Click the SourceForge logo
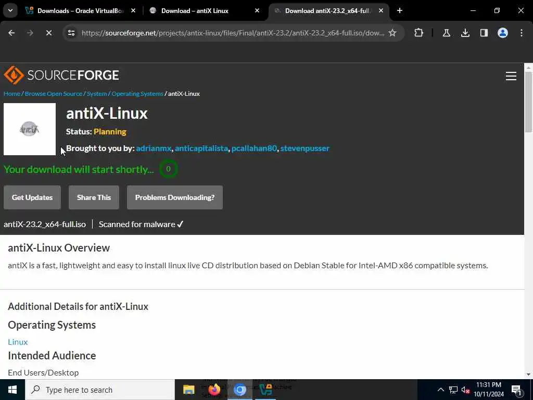Viewport: 533px width, 400px height. pyautogui.click(x=61, y=75)
